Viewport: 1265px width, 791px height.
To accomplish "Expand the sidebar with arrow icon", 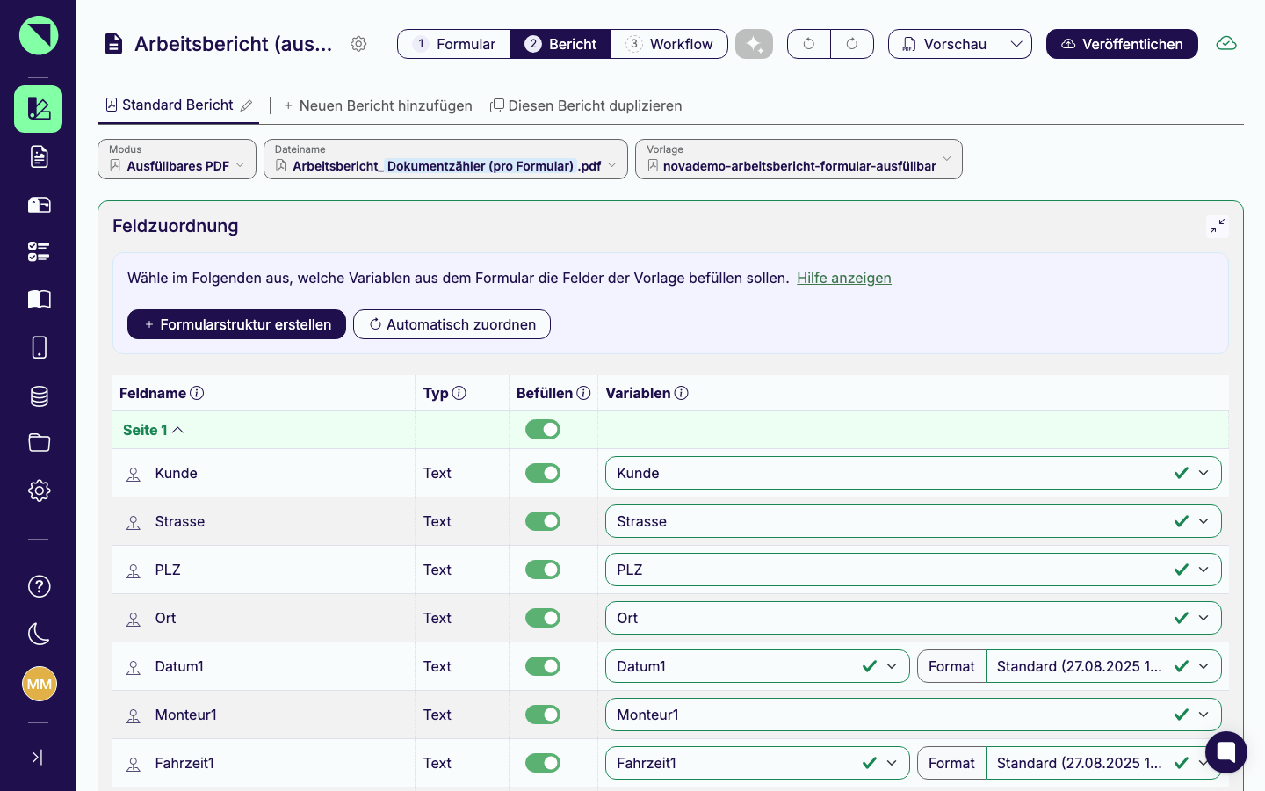I will click(x=38, y=757).
